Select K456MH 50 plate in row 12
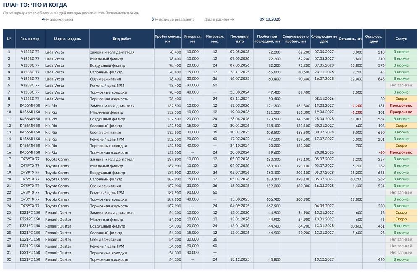Image resolution: width=420 pixels, height=272 pixels. 30,126
